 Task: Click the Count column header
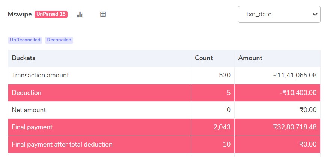tap(204, 58)
